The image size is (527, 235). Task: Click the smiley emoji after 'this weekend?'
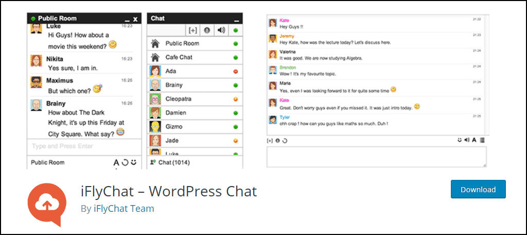pos(113,44)
